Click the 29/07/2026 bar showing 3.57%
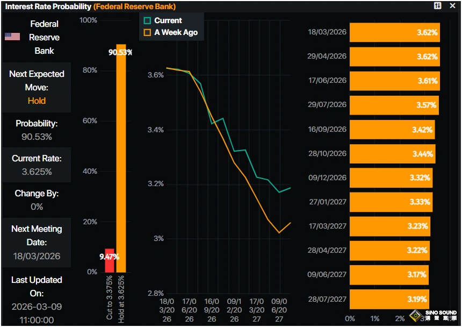 tap(393, 105)
